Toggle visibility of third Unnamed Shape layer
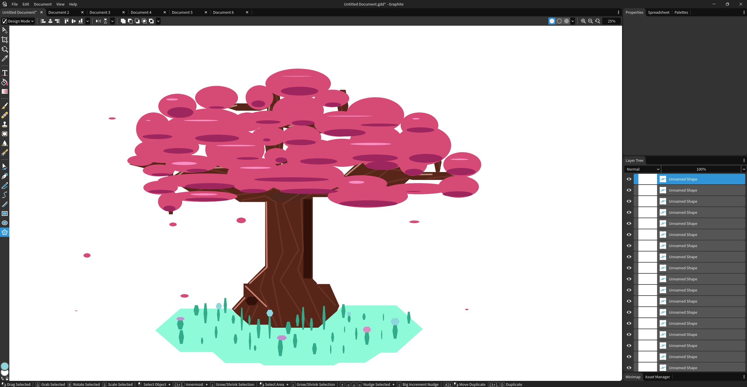 (x=629, y=201)
